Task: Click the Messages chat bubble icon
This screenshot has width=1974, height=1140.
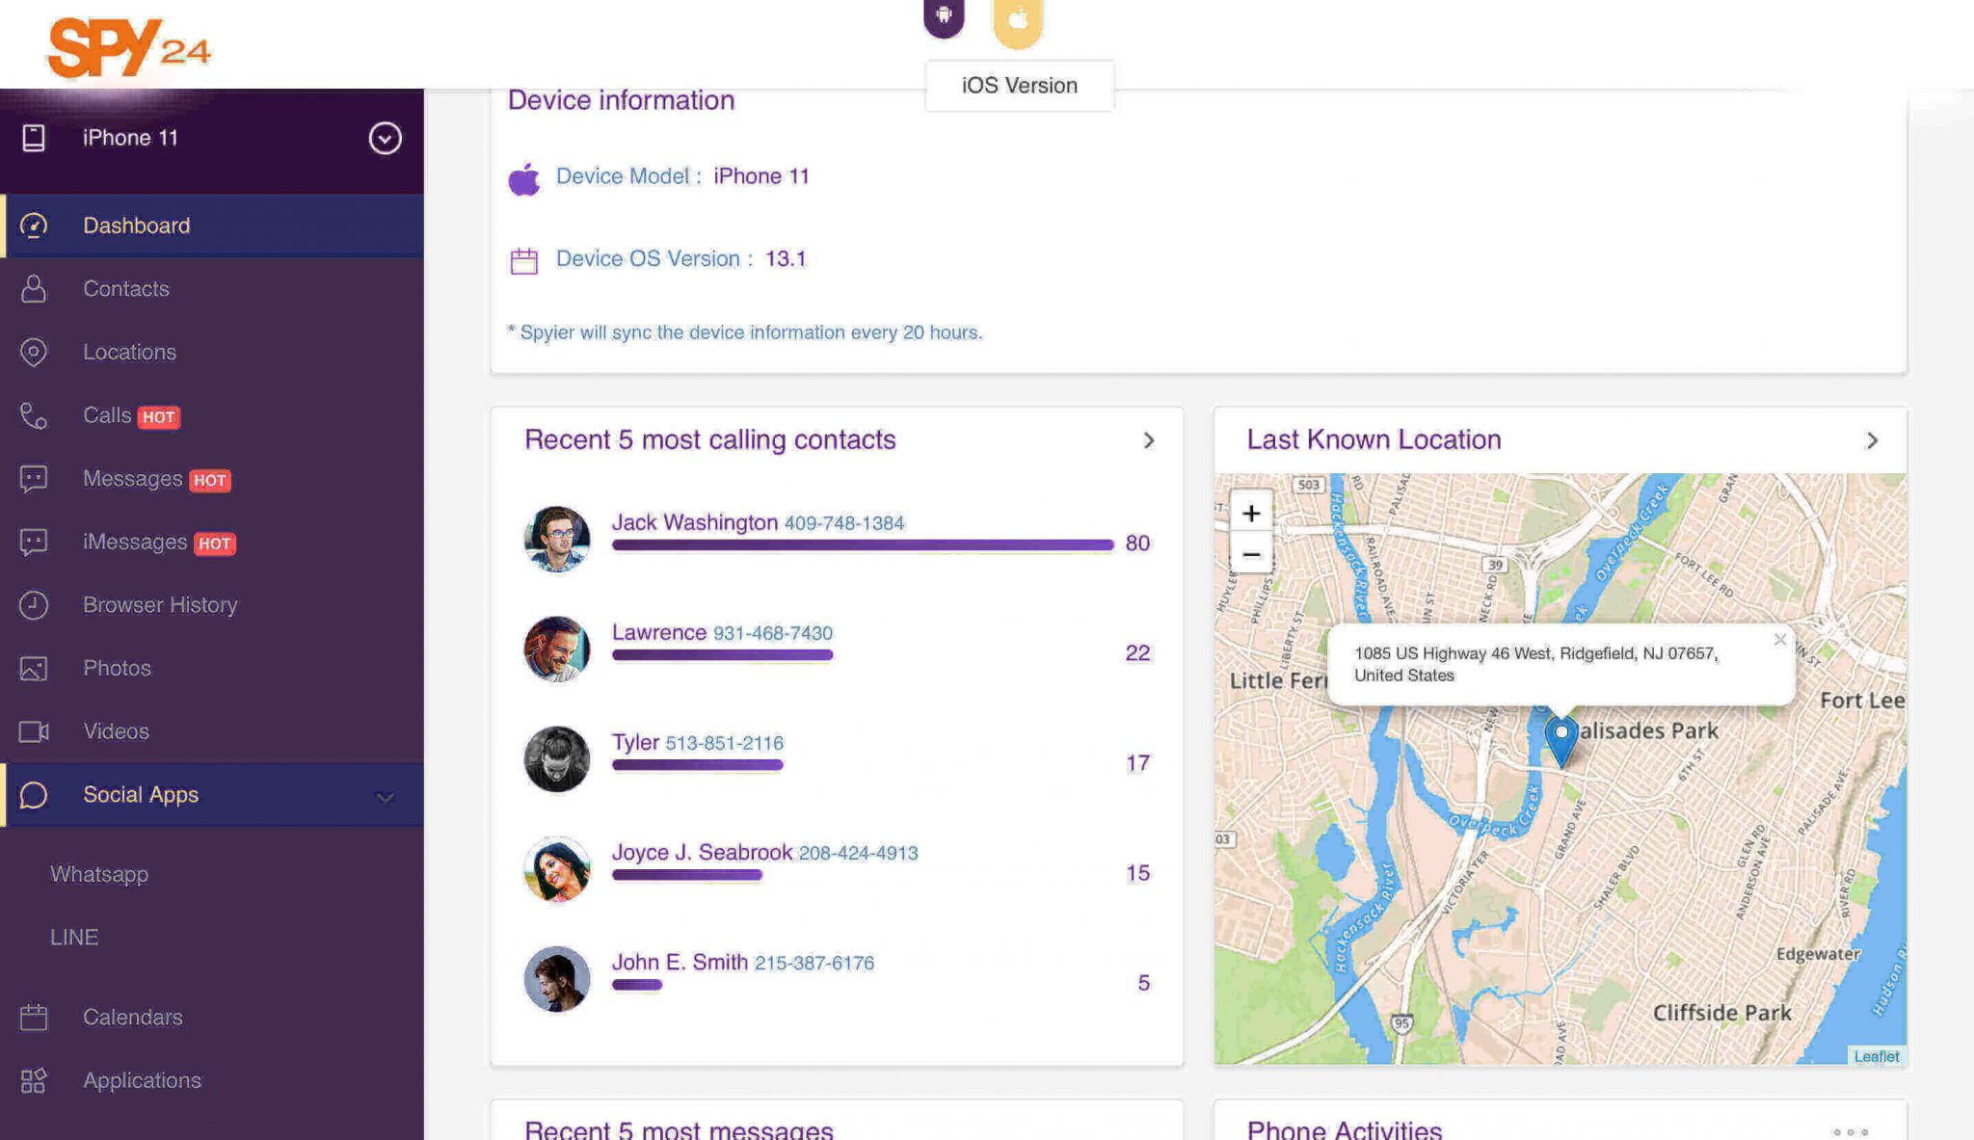Action: click(34, 479)
